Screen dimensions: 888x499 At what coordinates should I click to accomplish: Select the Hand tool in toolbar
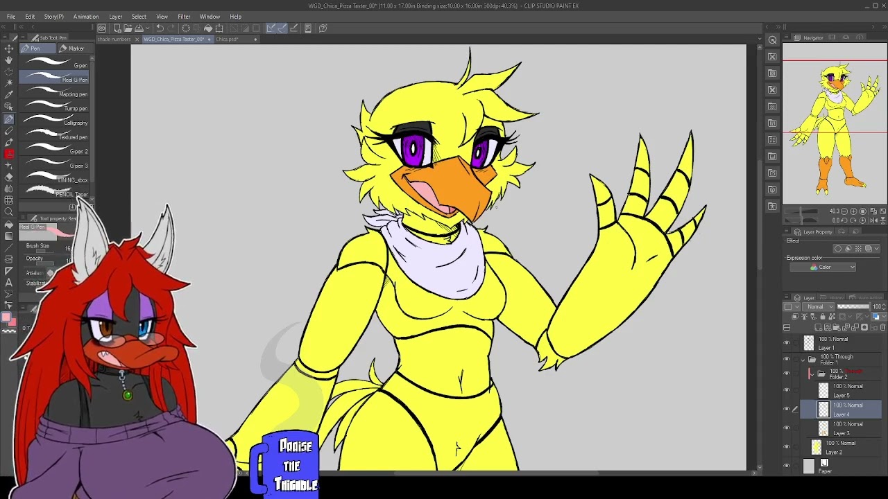[9, 59]
